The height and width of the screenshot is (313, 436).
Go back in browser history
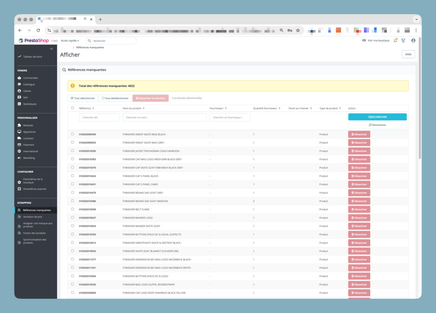tap(20, 31)
